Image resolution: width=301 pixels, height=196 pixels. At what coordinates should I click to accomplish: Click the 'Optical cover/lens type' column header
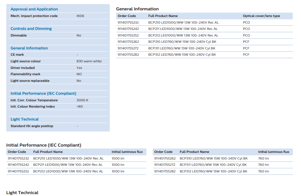point(262,16)
